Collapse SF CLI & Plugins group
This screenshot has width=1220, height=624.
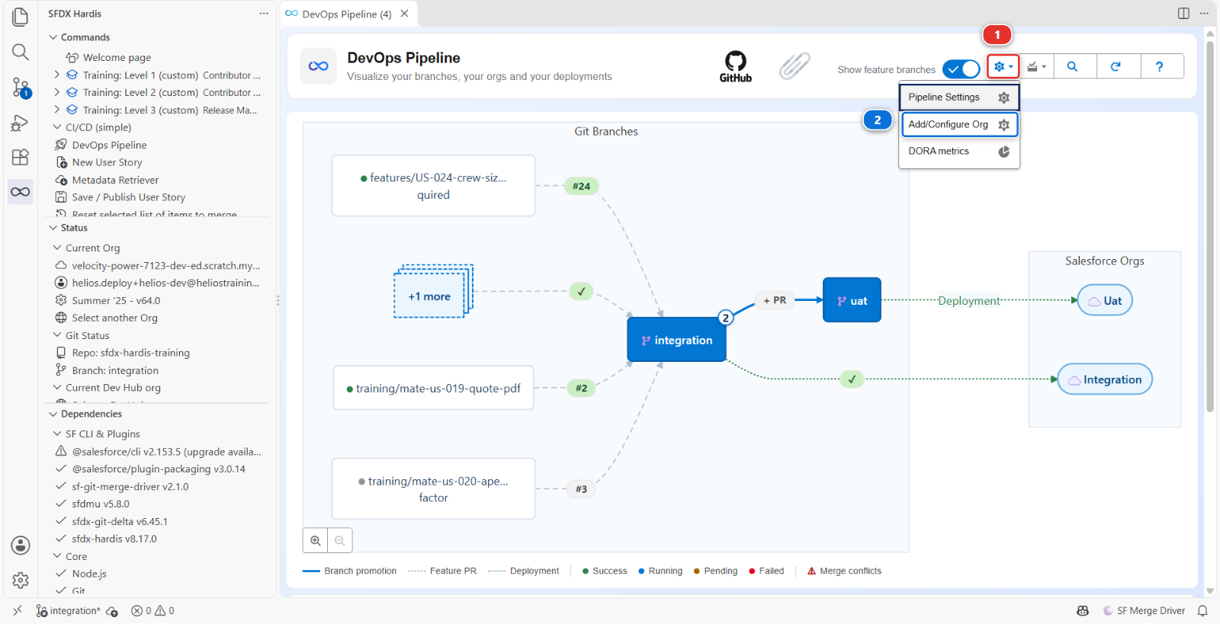57,434
